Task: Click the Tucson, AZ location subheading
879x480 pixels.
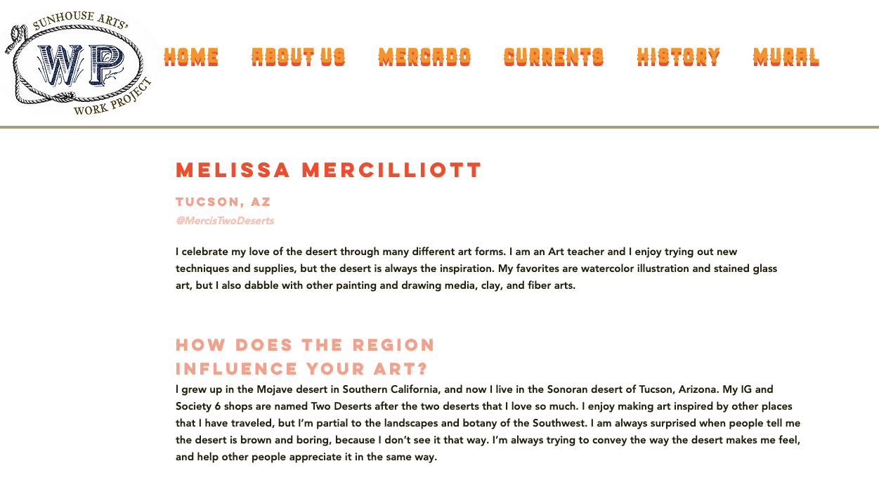Action: pyautogui.click(x=223, y=202)
